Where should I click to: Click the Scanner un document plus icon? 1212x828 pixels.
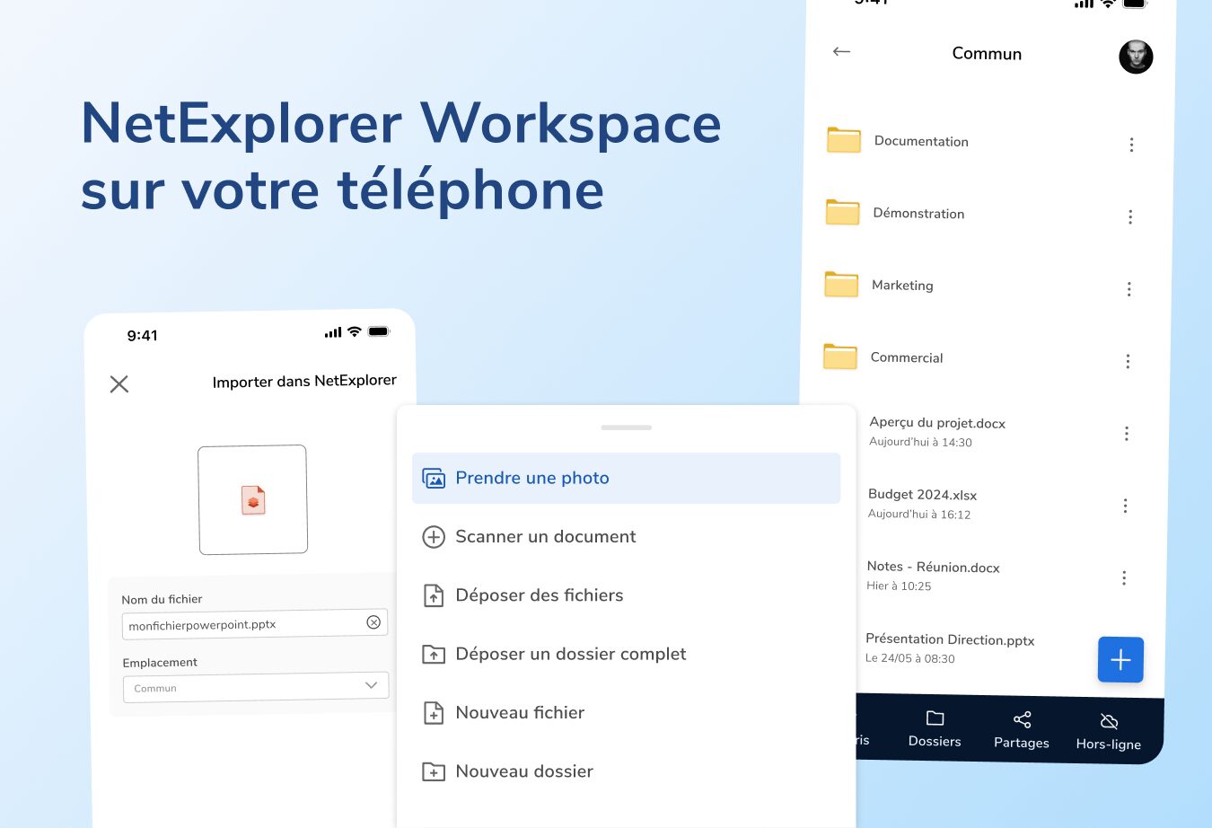[x=434, y=537]
